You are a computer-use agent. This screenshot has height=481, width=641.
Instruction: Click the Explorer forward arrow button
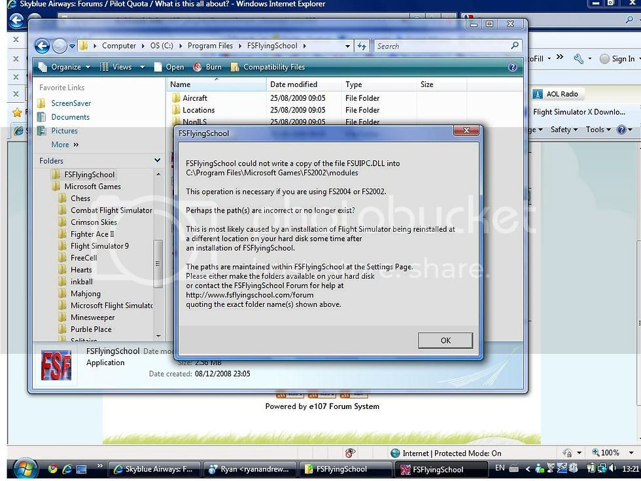(x=60, y=46)
